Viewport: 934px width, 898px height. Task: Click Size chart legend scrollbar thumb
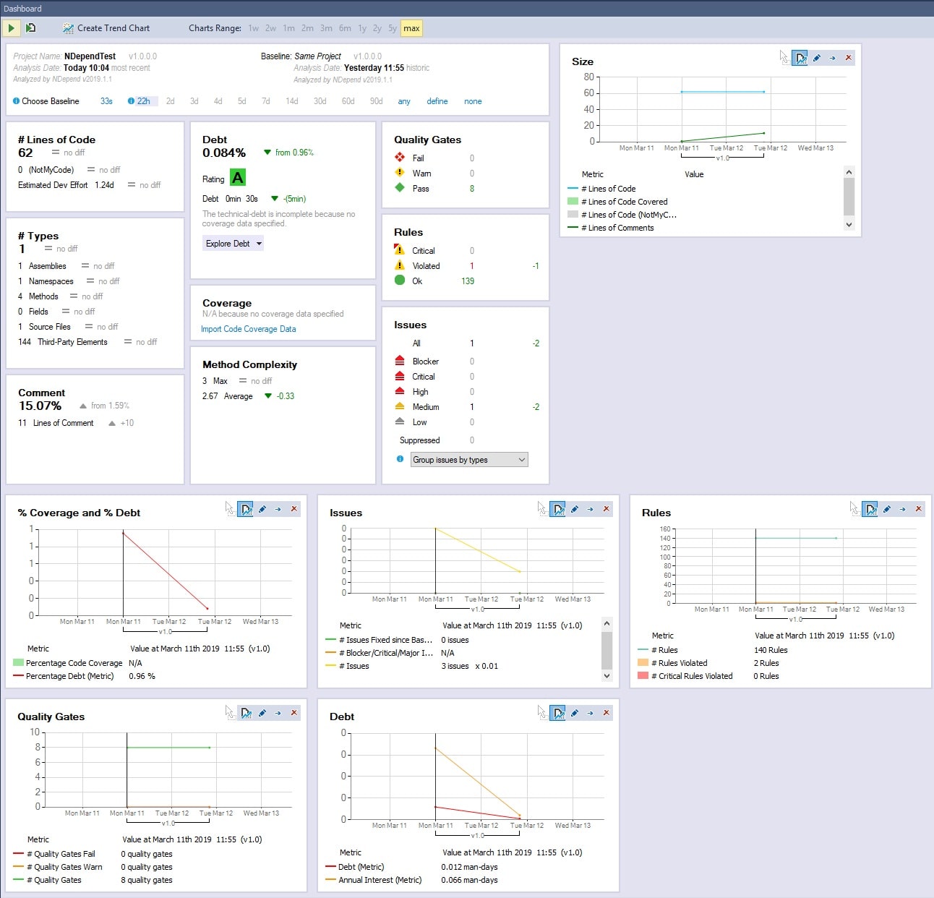849,196
